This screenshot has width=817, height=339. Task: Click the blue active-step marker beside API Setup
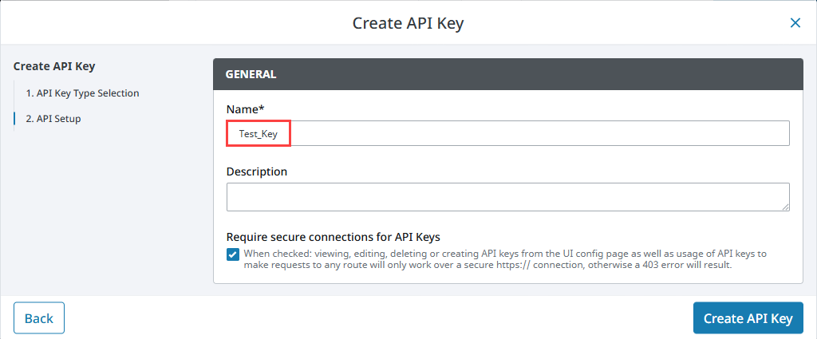pos(14,119)
